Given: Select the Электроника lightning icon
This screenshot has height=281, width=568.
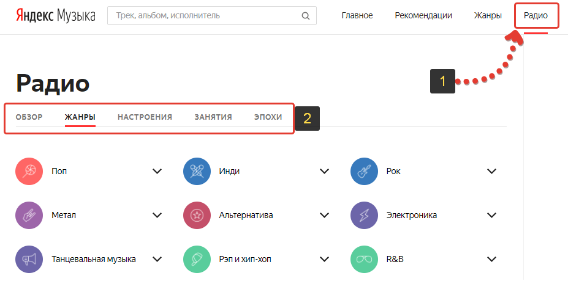Looking at the screenshot, I should tap(365, 215).
